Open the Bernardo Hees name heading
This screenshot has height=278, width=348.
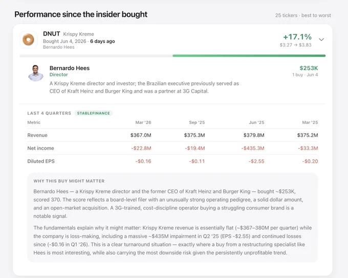pyautogui.click(x=70, y=68)
